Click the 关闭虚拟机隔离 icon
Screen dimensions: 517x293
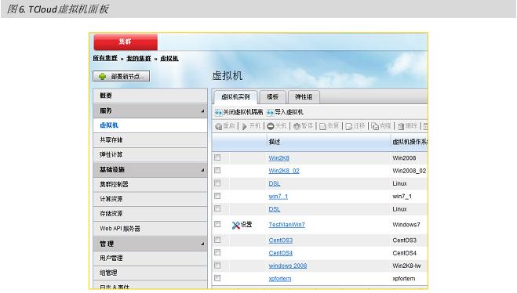219,113
